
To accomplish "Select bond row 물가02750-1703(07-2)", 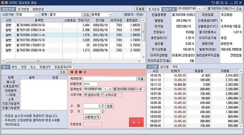I will click(71, 45).
